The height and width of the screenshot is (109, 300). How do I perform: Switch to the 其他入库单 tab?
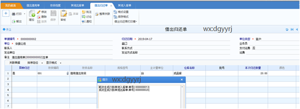[124, 5]
